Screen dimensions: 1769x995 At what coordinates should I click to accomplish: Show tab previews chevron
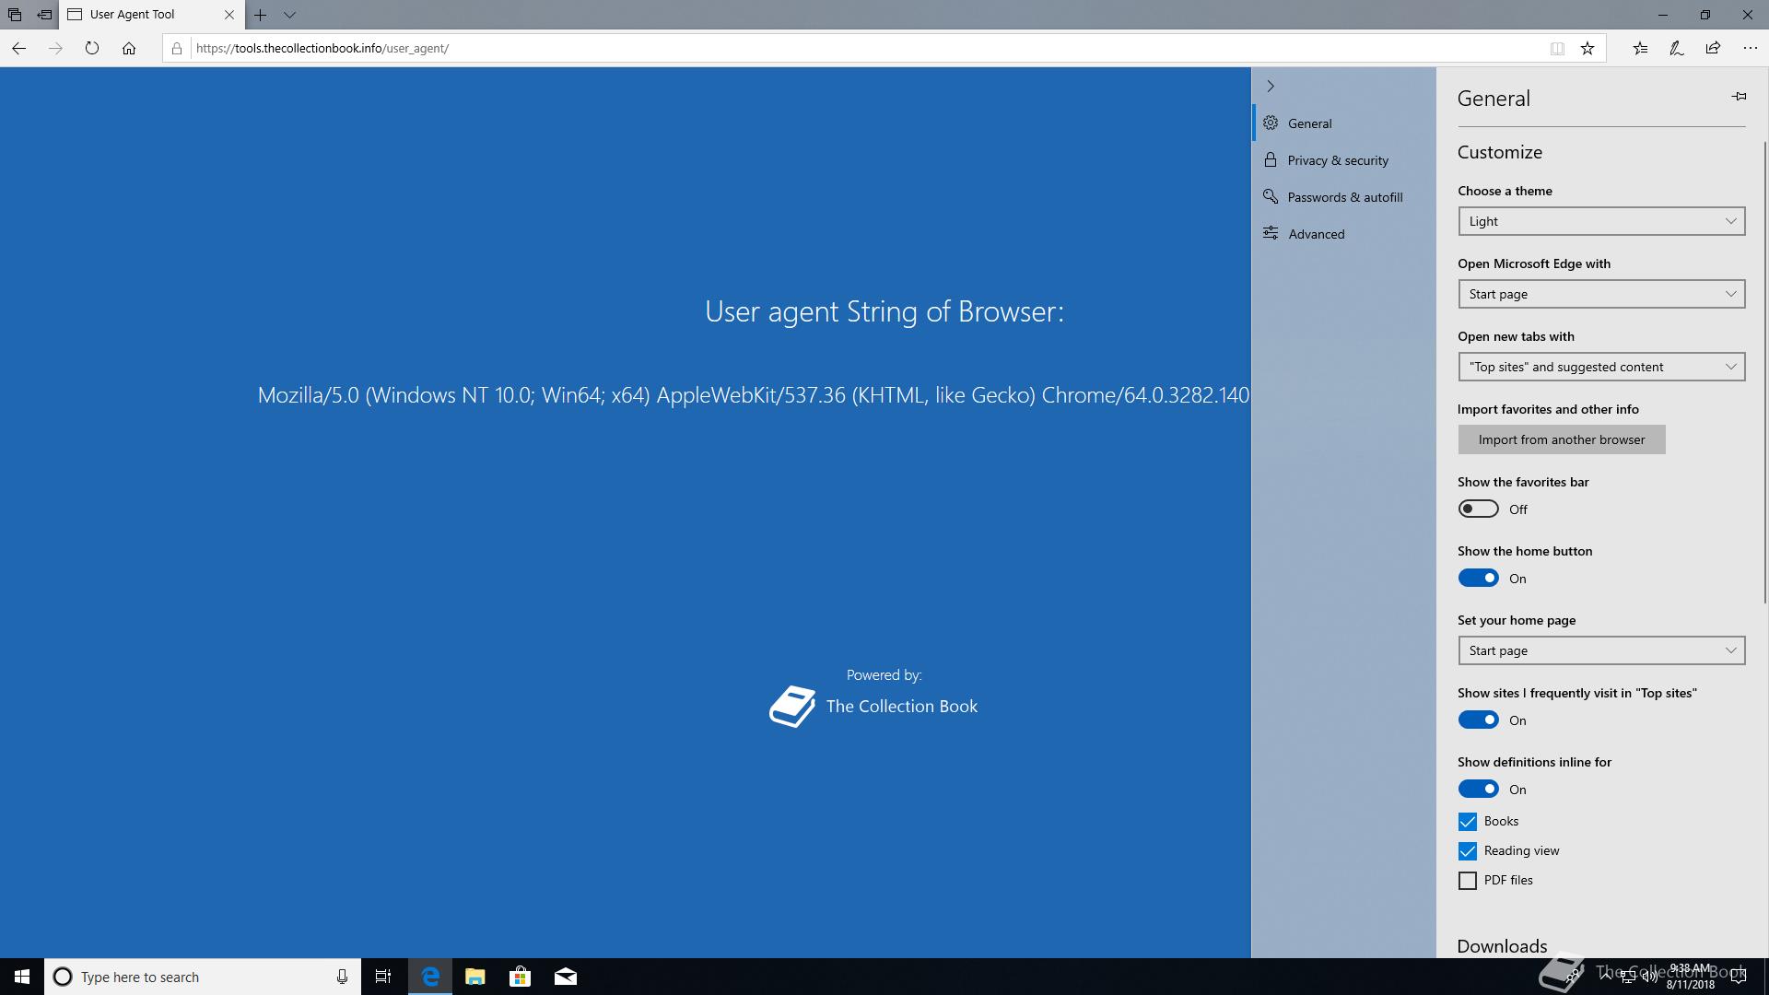point(289,15)
